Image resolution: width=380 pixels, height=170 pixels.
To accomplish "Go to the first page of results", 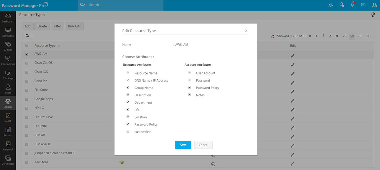I will [x=310, y=36].
